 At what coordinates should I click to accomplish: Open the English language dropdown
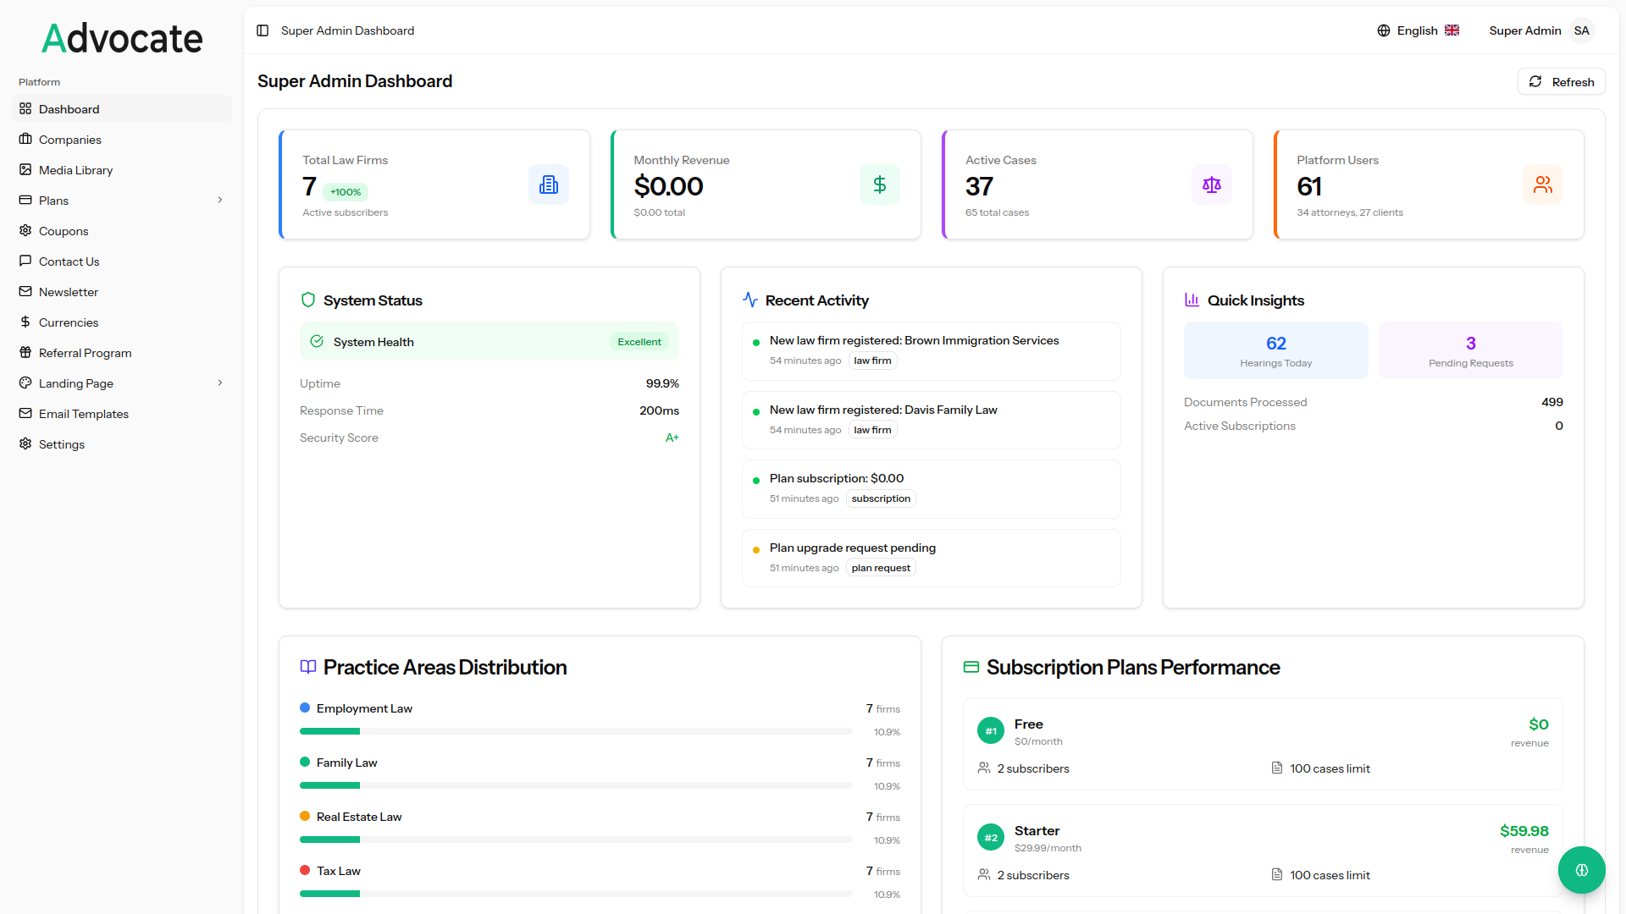(x=1419, y=30)
